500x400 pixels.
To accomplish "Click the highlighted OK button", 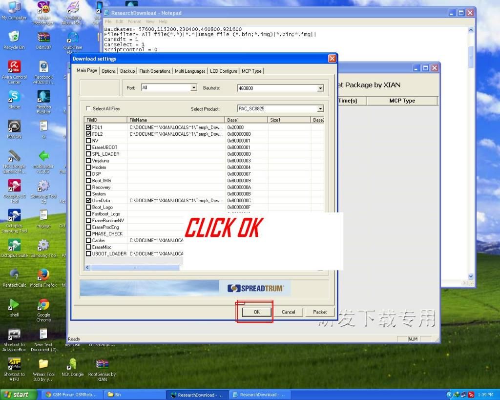I will tap(255, 312).
